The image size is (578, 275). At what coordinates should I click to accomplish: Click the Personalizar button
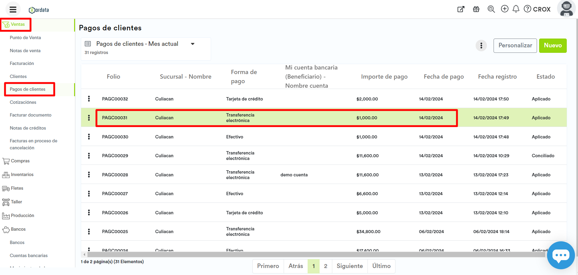pyautogui.click(x=515, y=46)
